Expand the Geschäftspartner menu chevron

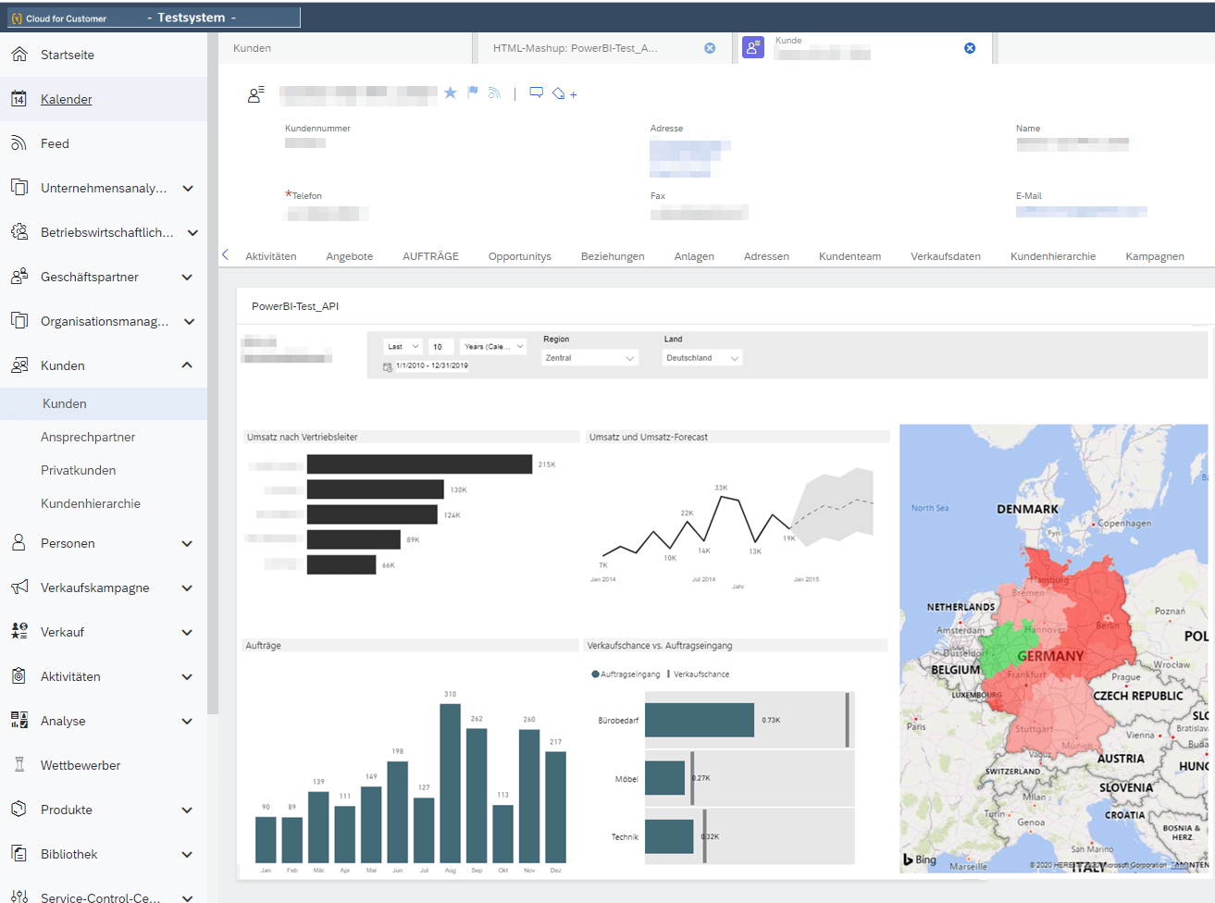point(188,277)
